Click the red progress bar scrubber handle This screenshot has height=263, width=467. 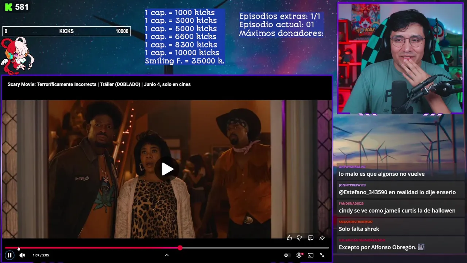click(180, 248)
